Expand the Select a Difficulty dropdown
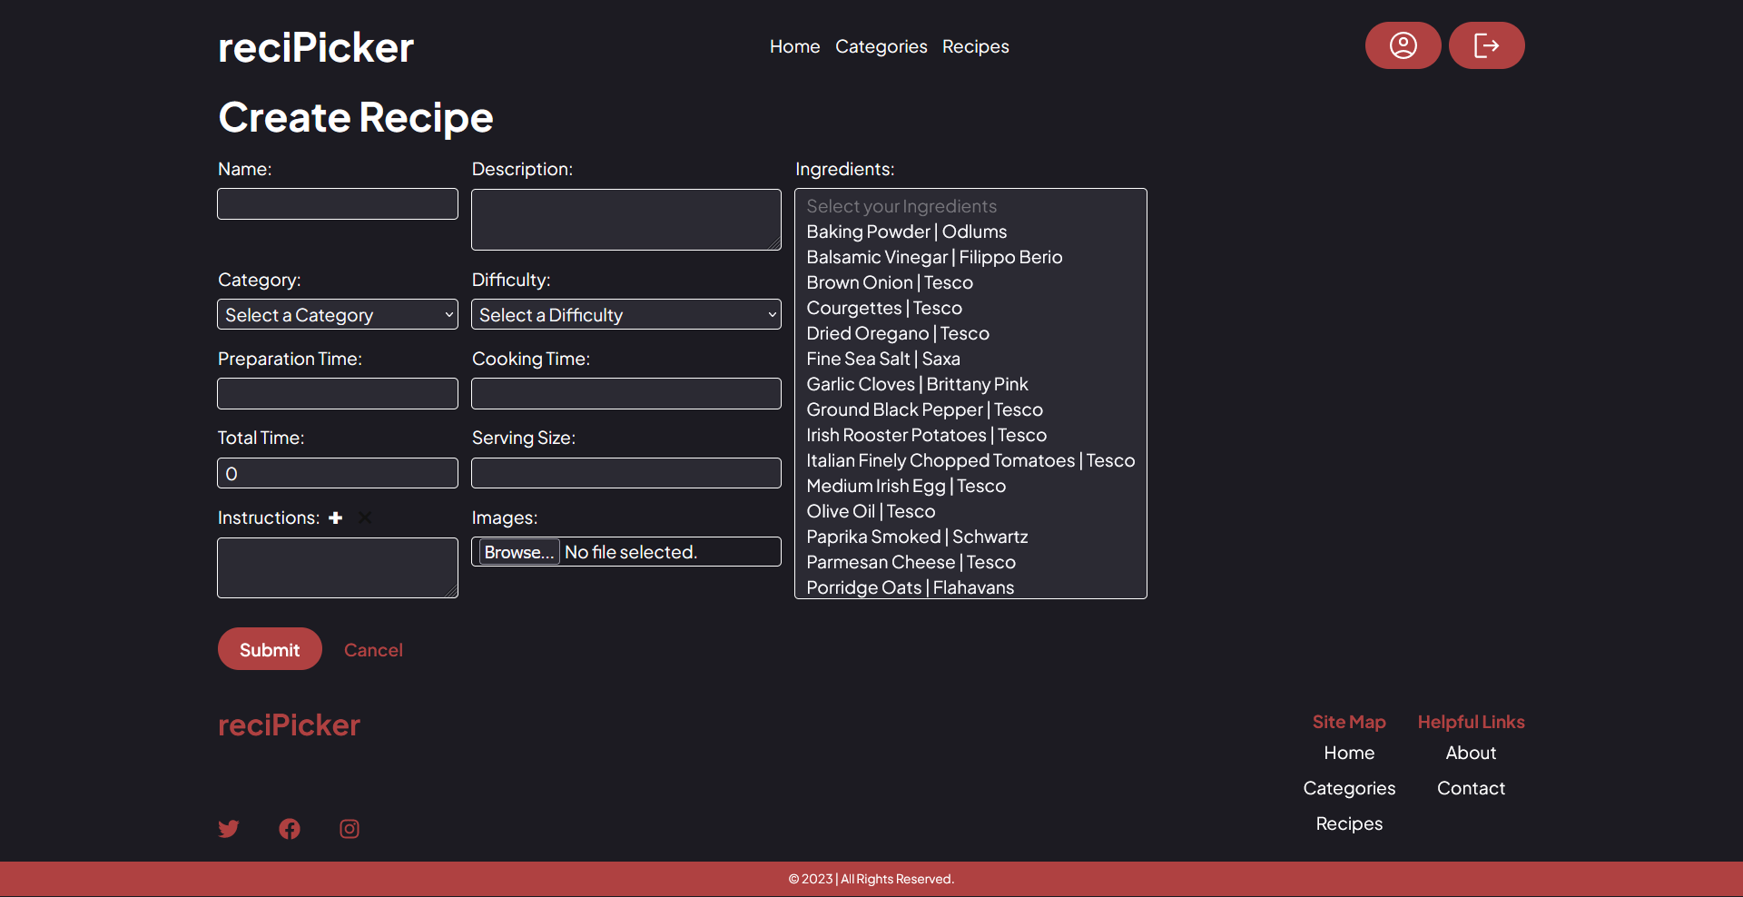Viewport: 1743px width, 897px height. pos(625,314)
